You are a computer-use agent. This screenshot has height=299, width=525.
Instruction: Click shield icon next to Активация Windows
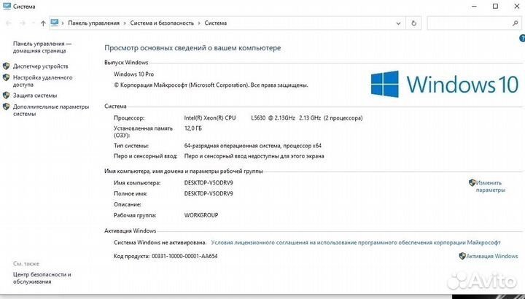point(462,256)
